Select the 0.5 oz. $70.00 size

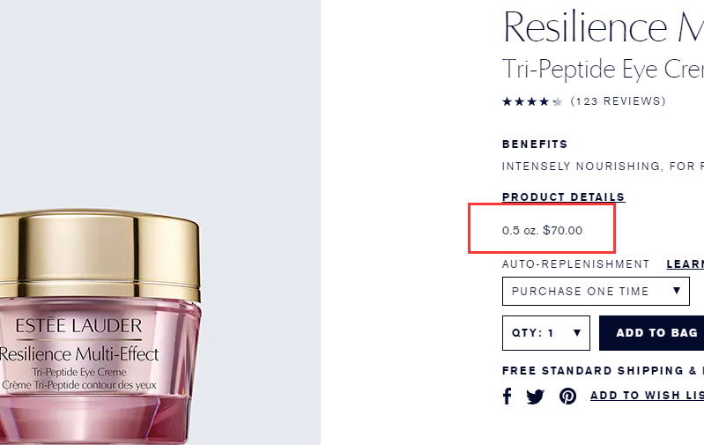[542, 230]
